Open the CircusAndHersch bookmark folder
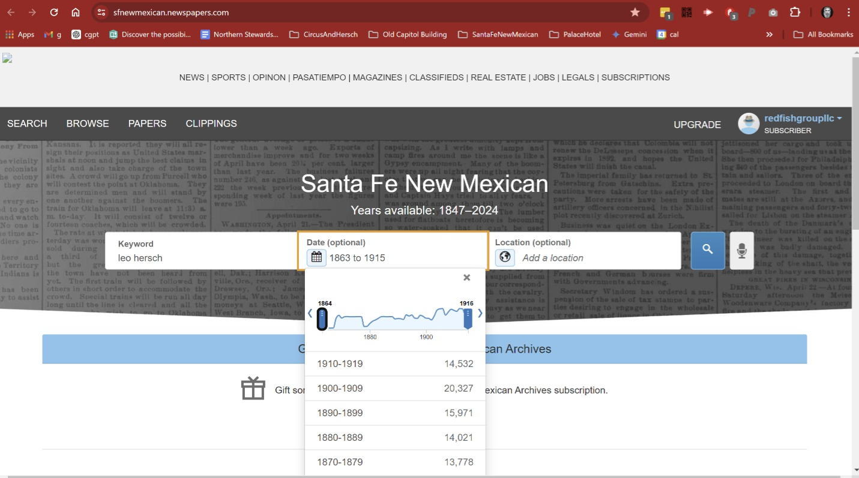859x478 pixels. coord(324,34)
